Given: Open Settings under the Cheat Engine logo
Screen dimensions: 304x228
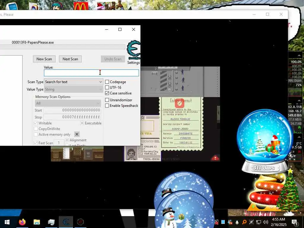Looking at the screenshot, I should tap(133, 62).
